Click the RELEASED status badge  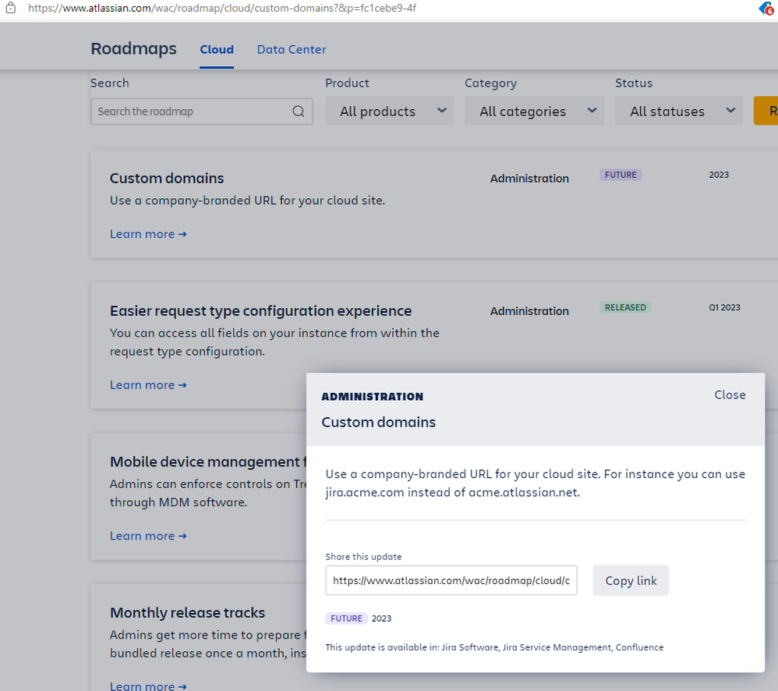tap(625, 307)
